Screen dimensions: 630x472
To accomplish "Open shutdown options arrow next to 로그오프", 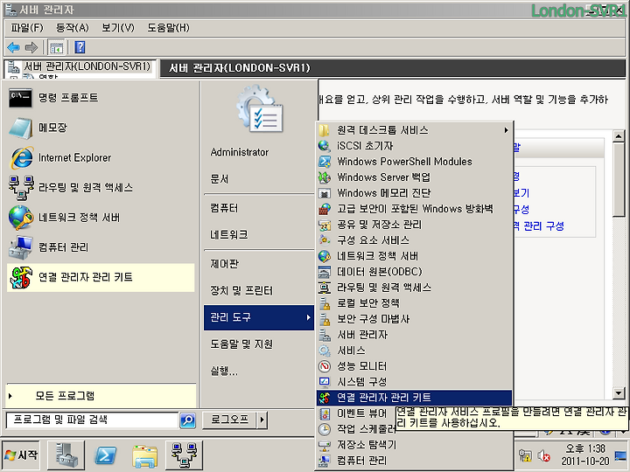I will (262, 420).
